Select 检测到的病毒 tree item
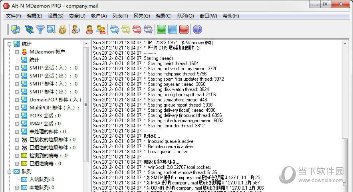The image size is (353, 192). [48, 156]
